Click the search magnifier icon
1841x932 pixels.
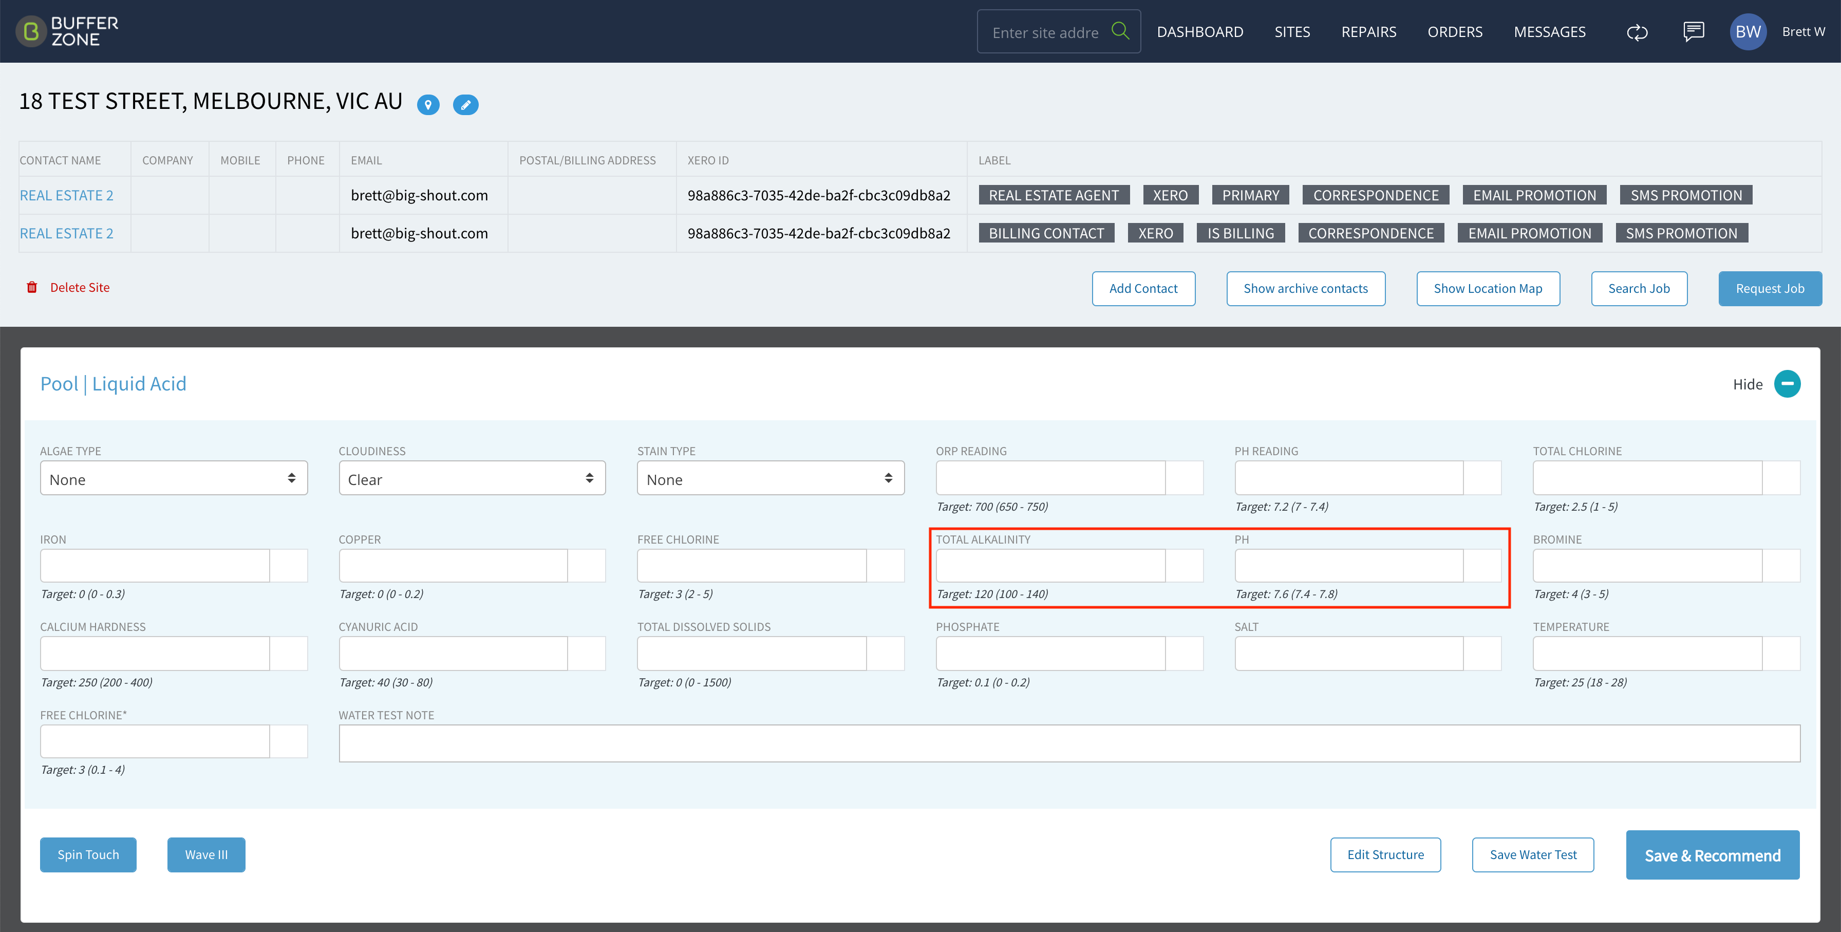pos(1120,31)
